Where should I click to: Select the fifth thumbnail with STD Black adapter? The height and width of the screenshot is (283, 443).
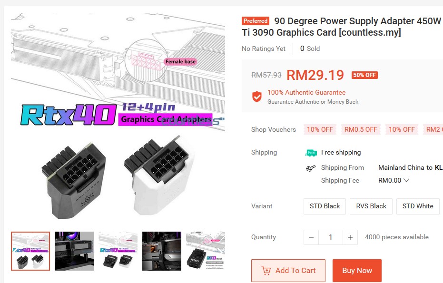click(x=206, y=251)
